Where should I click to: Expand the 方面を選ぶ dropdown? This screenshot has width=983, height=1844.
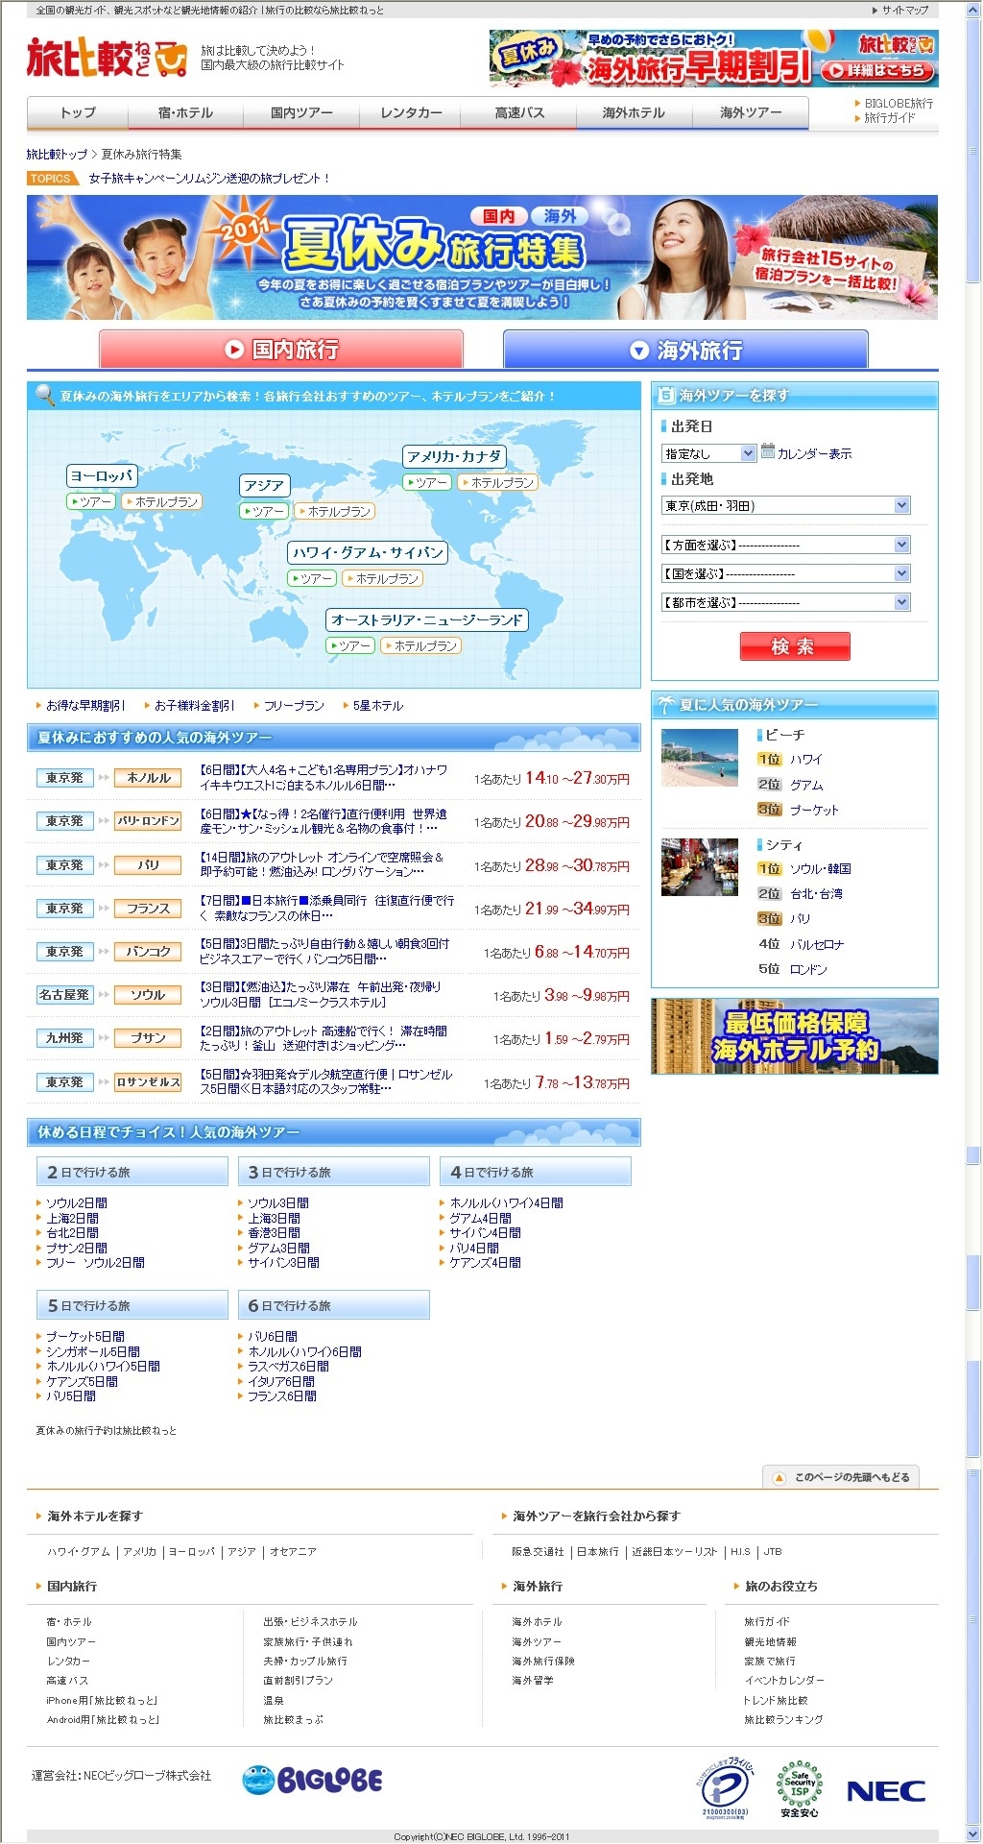point(786,545)
